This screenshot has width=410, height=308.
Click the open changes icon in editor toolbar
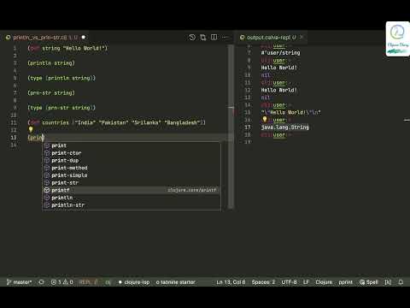[x=203, y=38]
